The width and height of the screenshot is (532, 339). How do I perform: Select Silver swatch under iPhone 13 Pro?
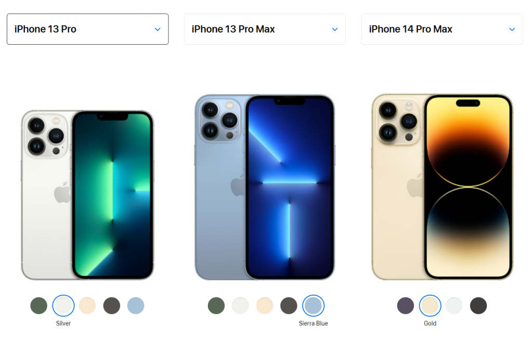pos(63,306)
